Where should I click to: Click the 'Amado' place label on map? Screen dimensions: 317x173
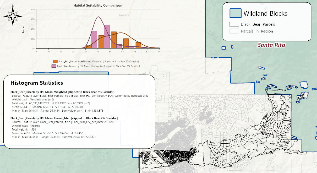click(124, 15)
